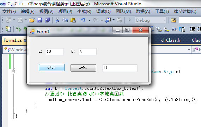Click the New Project toolbar icon
Image resolution: width=201 pixels, height=127 pixels.
8,20
